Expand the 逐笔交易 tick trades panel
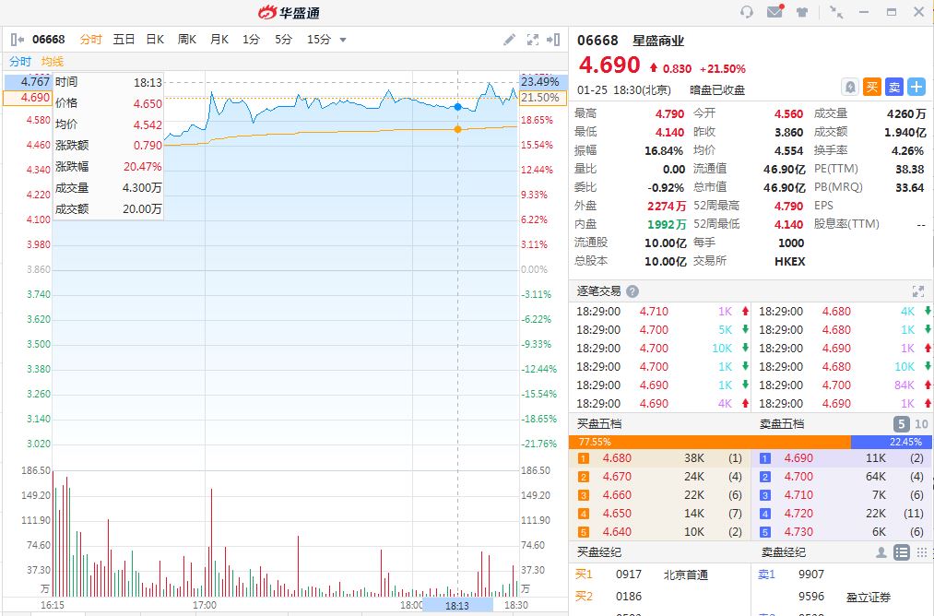The height and width of the screenshot is (616, 934). [917, 291]
